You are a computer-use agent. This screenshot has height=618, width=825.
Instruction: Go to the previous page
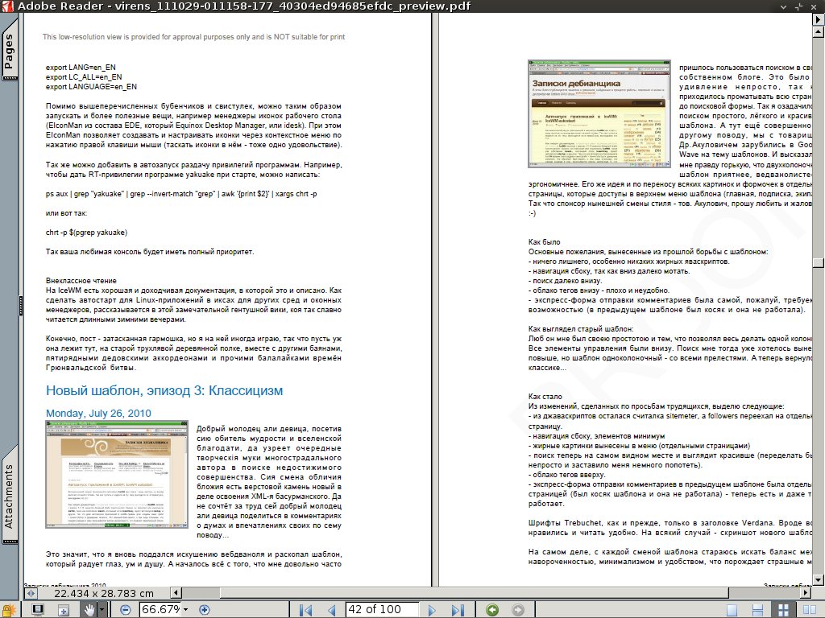click(331, 610)
